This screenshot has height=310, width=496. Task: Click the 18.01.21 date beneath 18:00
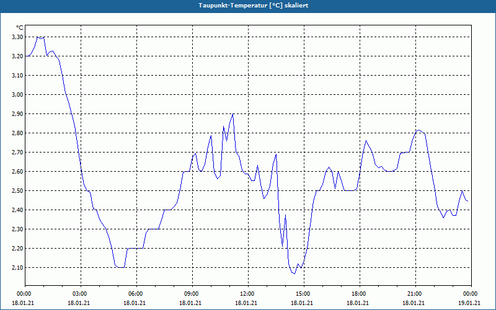tap(358, 303)
